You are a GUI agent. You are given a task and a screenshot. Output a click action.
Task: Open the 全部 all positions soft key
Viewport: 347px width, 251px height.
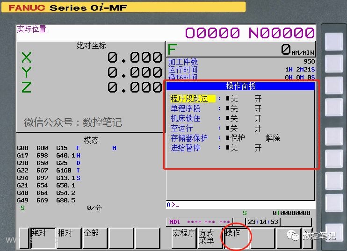point(95,238)
